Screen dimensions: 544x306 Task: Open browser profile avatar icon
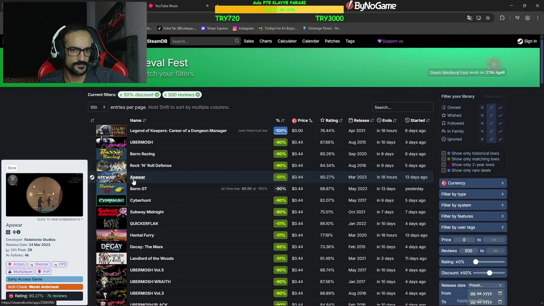tap(527, 18)
